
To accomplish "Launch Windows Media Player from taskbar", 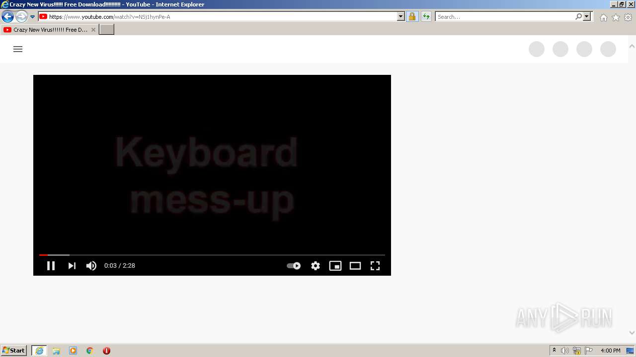I will click(x=73, y=351).
